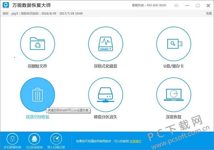Open the 误删除文件 recovery icon

pyautogui.click(x=37, y=44)
